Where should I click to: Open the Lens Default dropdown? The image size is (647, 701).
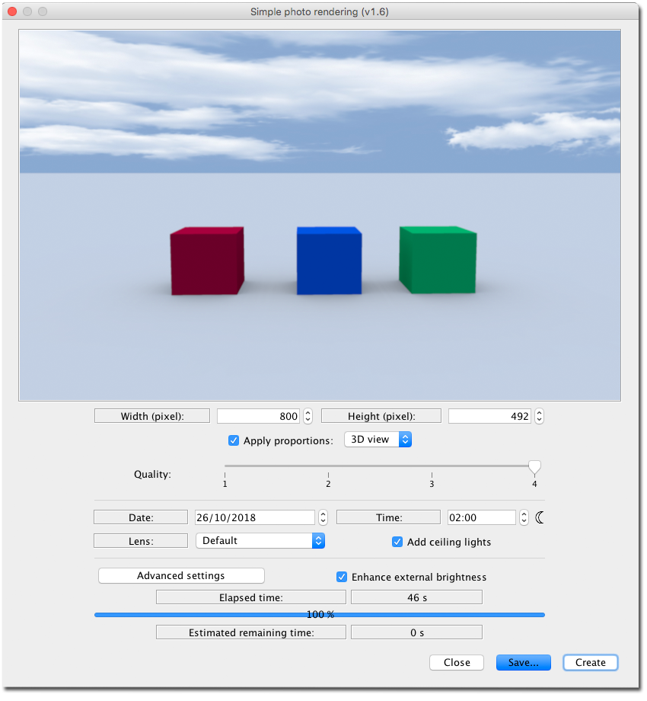[260, 540]
